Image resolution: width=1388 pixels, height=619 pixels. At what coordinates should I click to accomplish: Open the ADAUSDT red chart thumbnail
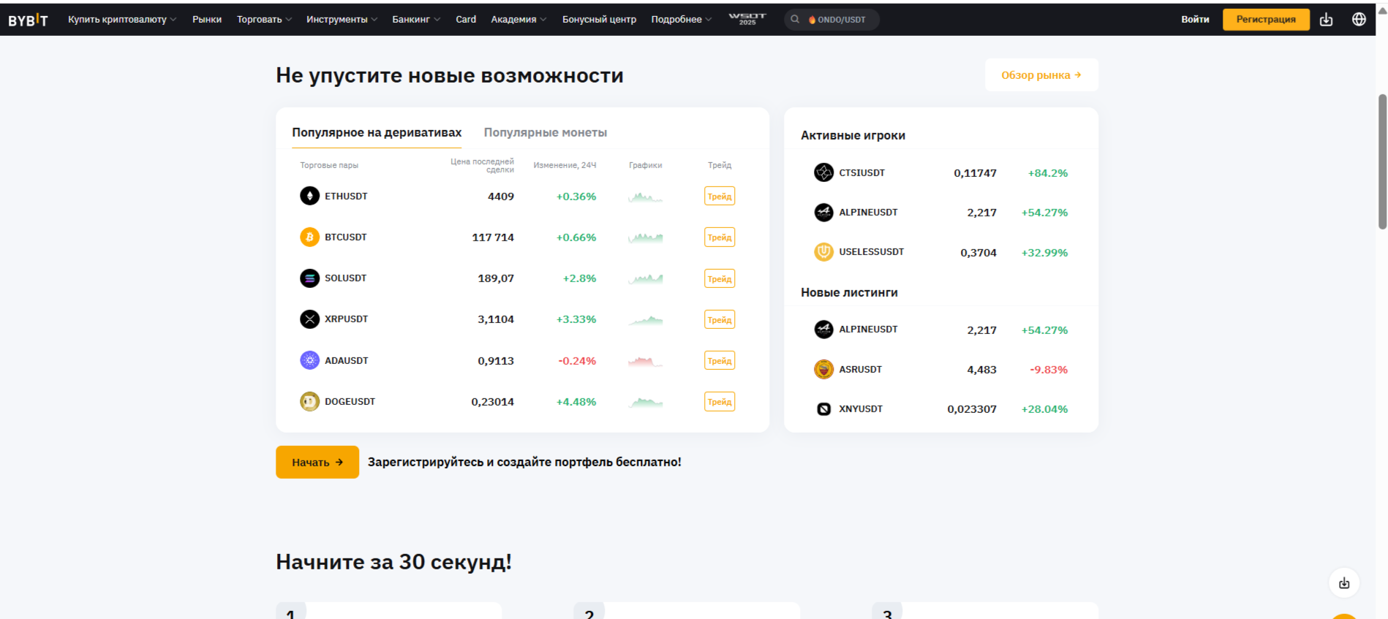coord(645,361)
